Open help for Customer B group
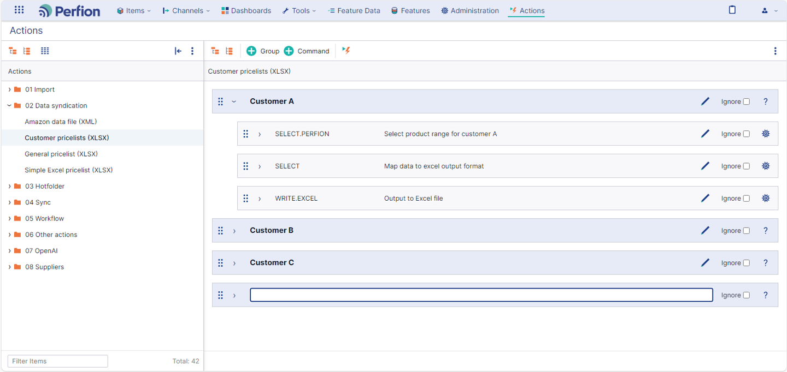The width and height of the screenshot is (787, 372). 766,230
